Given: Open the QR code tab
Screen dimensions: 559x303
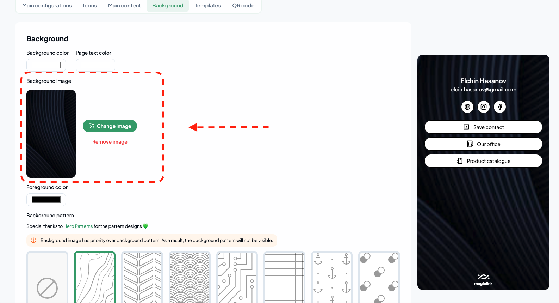Looking at the screenshot, I should [243, 6].
